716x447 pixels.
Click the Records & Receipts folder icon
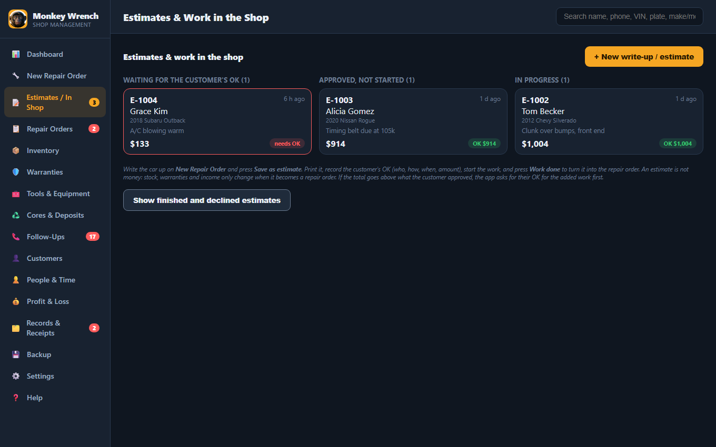pyautogui.click(x=16, y=328)
